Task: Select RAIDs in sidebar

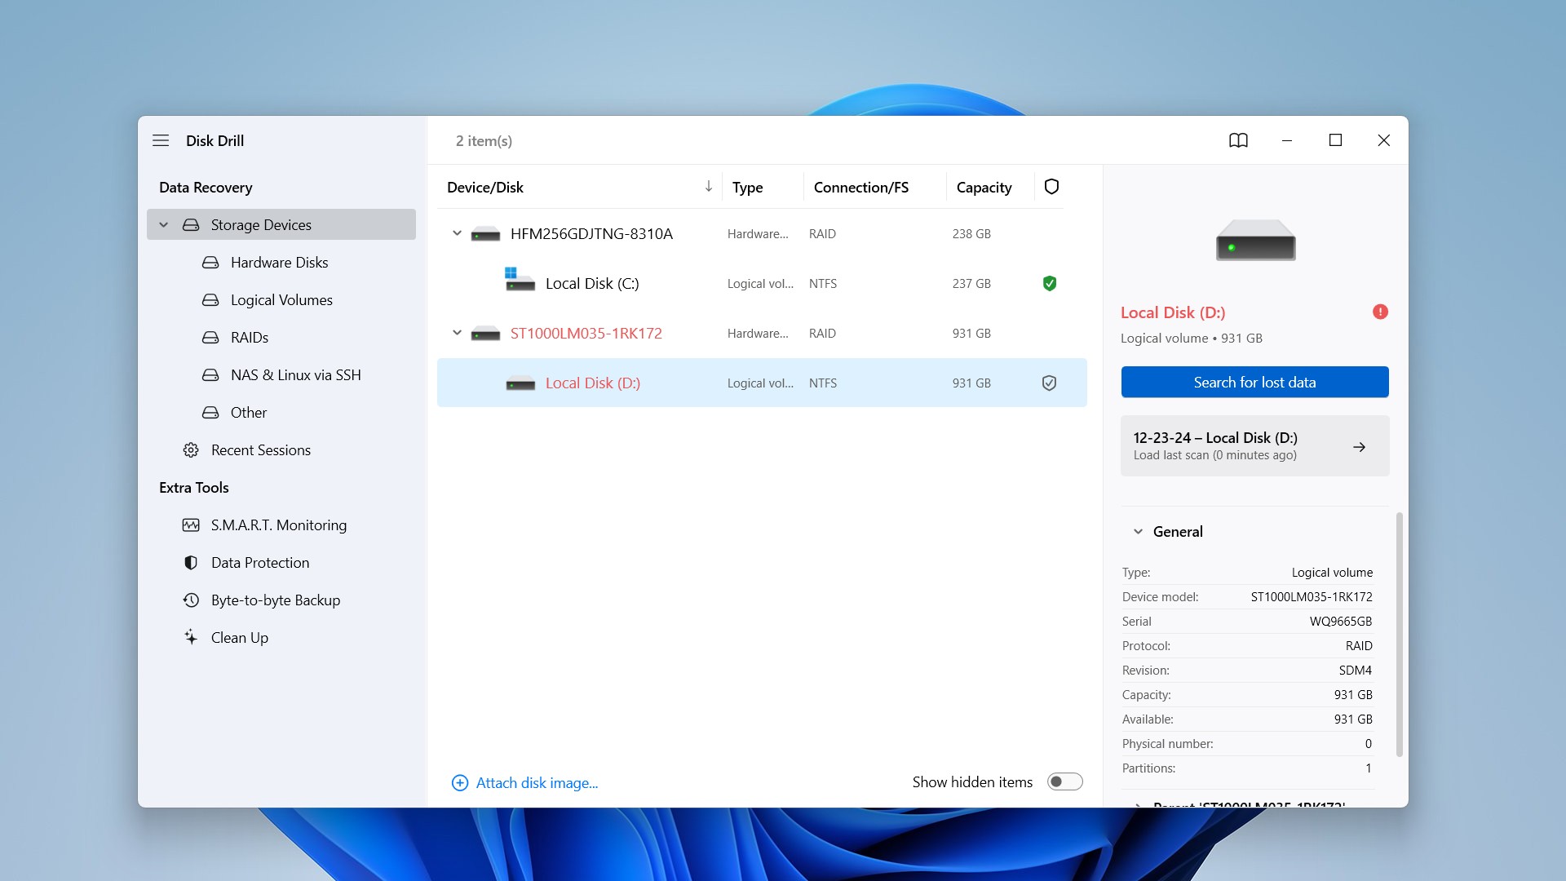Action: coord(250,337)
